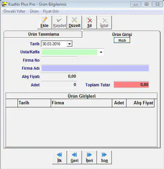The width and height of the screenshot is (164, 169).
Task: Open the Ürün menu
Action: click(x=34, y=11)
